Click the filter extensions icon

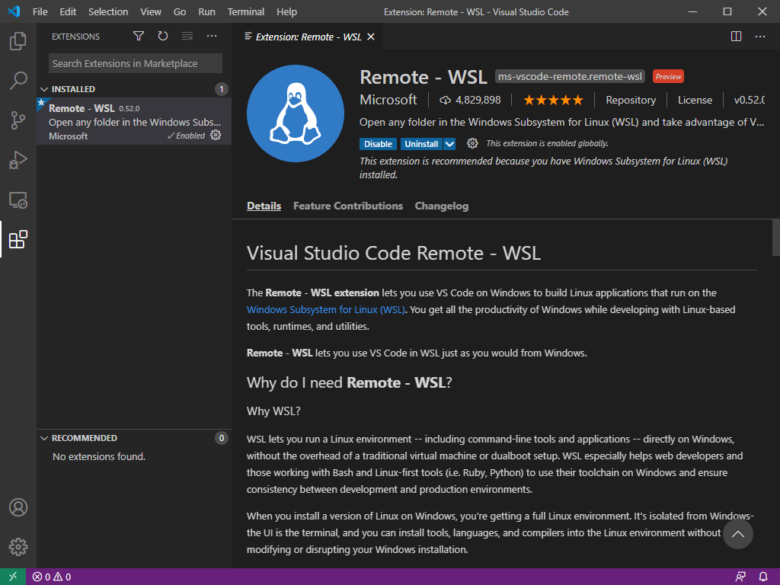tap(139, 37)
